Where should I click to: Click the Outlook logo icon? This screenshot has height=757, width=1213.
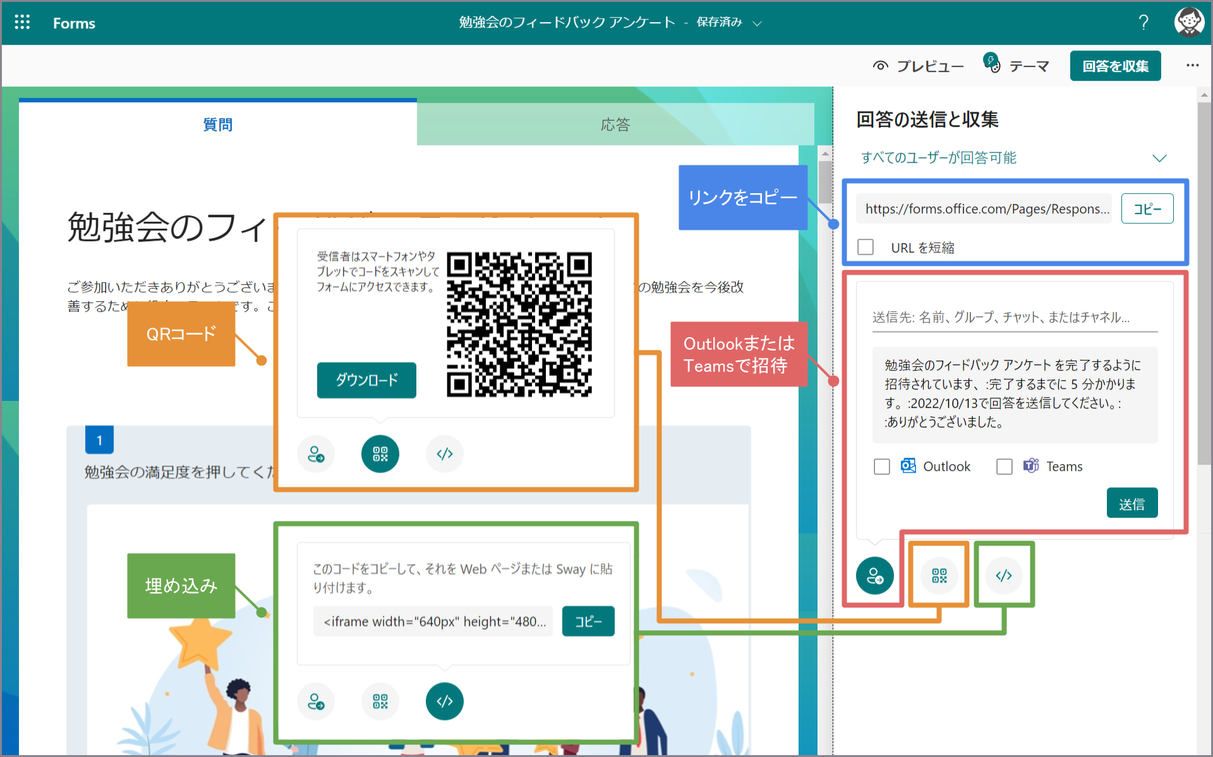pos(908,466)
